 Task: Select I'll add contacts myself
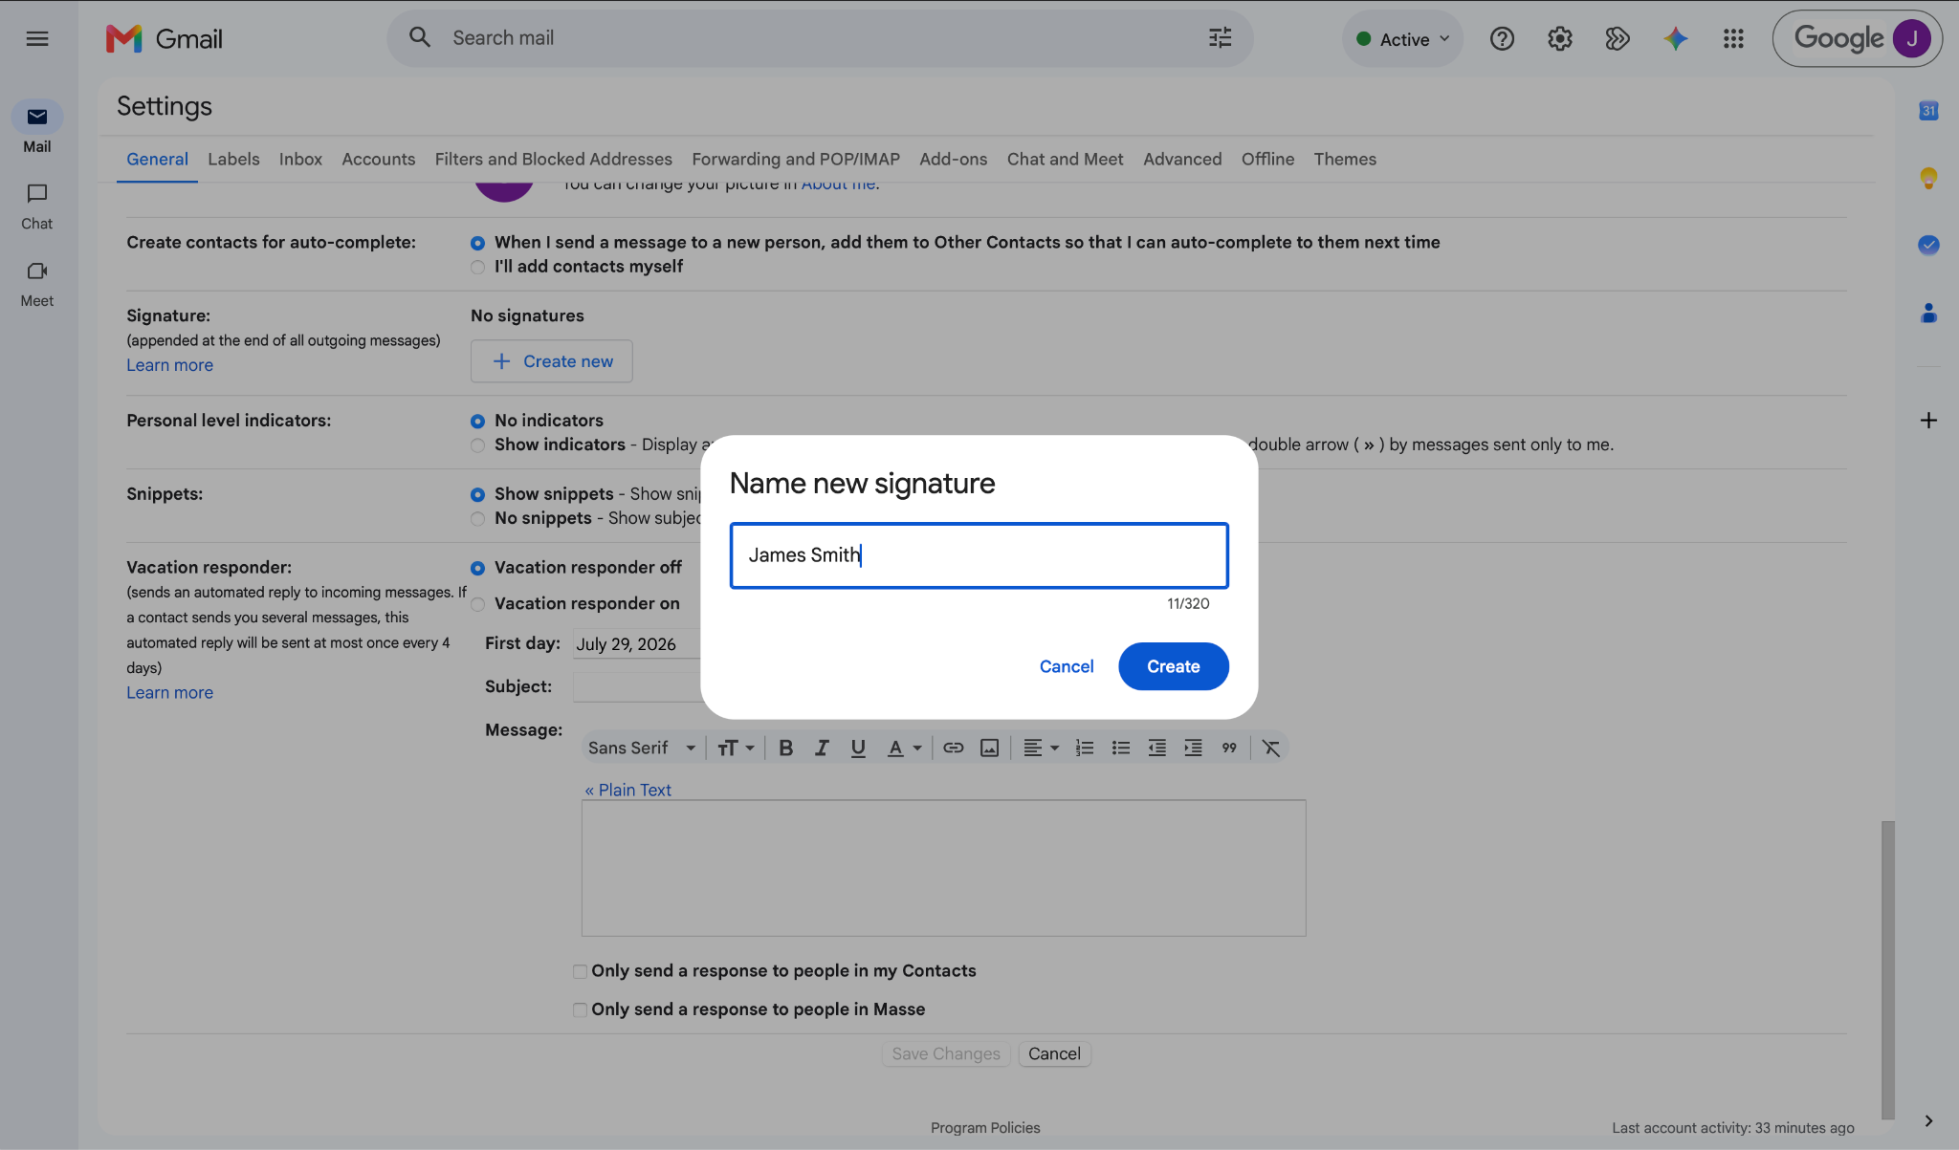click(477, 268)
